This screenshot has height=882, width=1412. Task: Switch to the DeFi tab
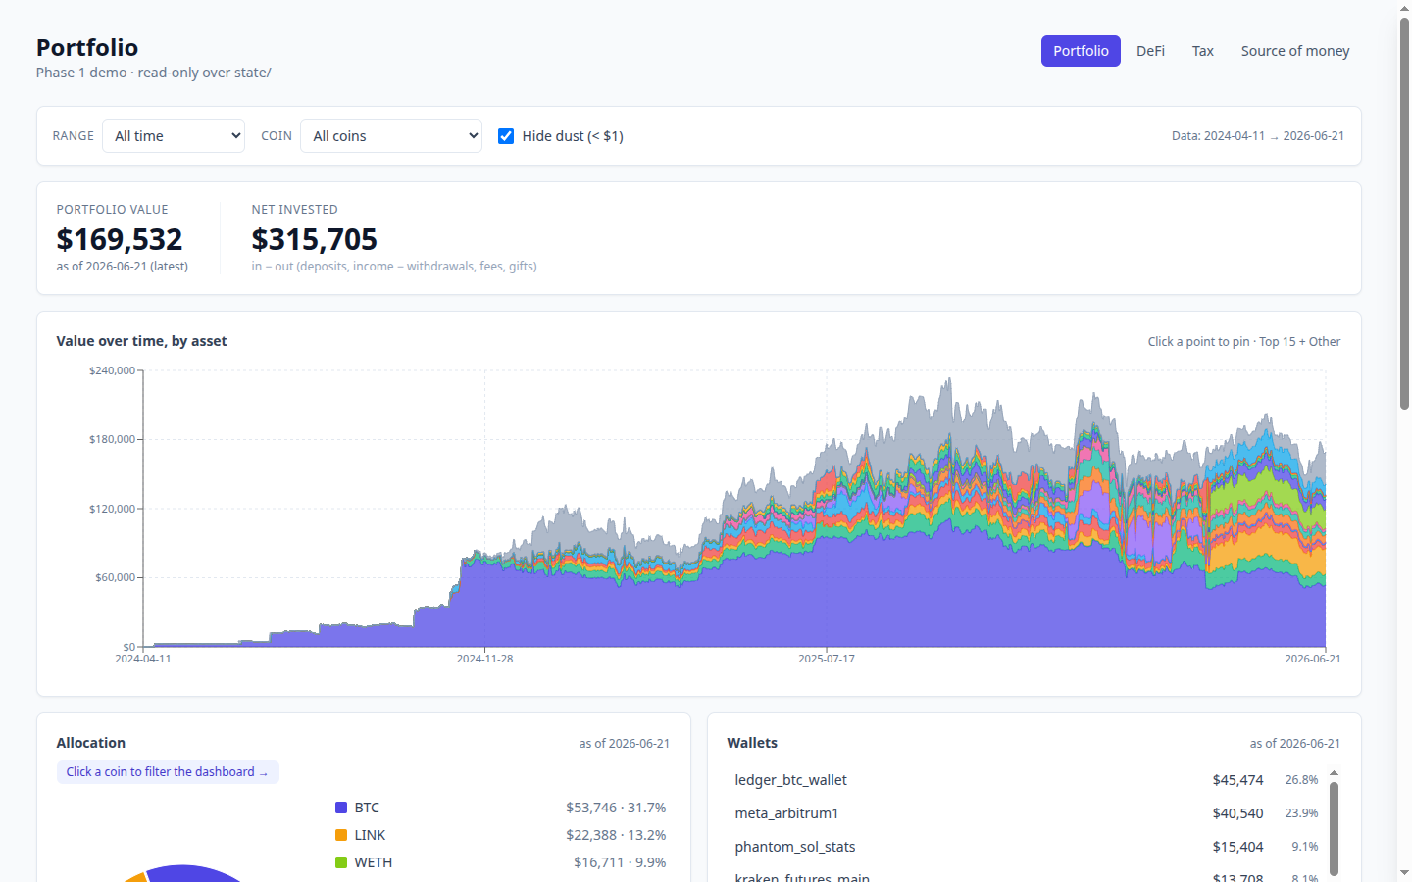coord(1150,51)
